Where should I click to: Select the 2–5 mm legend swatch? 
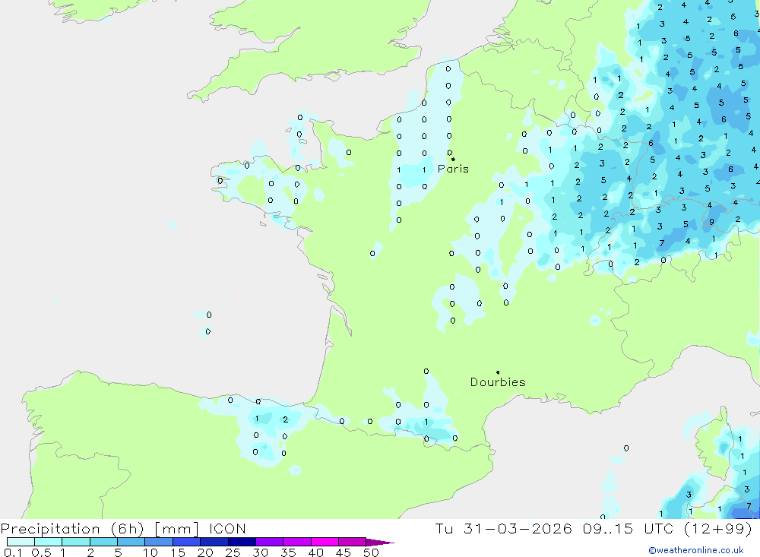103,542
